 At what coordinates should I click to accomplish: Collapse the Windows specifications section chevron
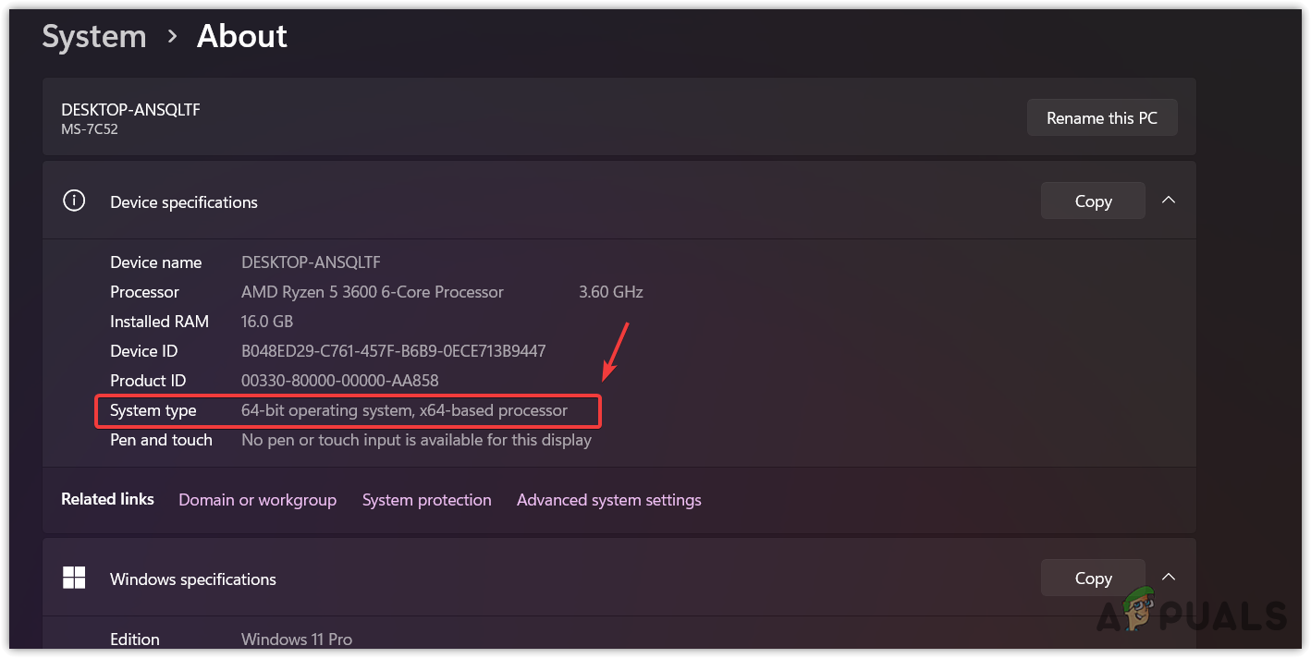point(1169,578)
